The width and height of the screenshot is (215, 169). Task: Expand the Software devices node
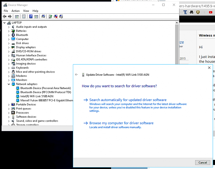pyautogui.click(x=9, y=117)
